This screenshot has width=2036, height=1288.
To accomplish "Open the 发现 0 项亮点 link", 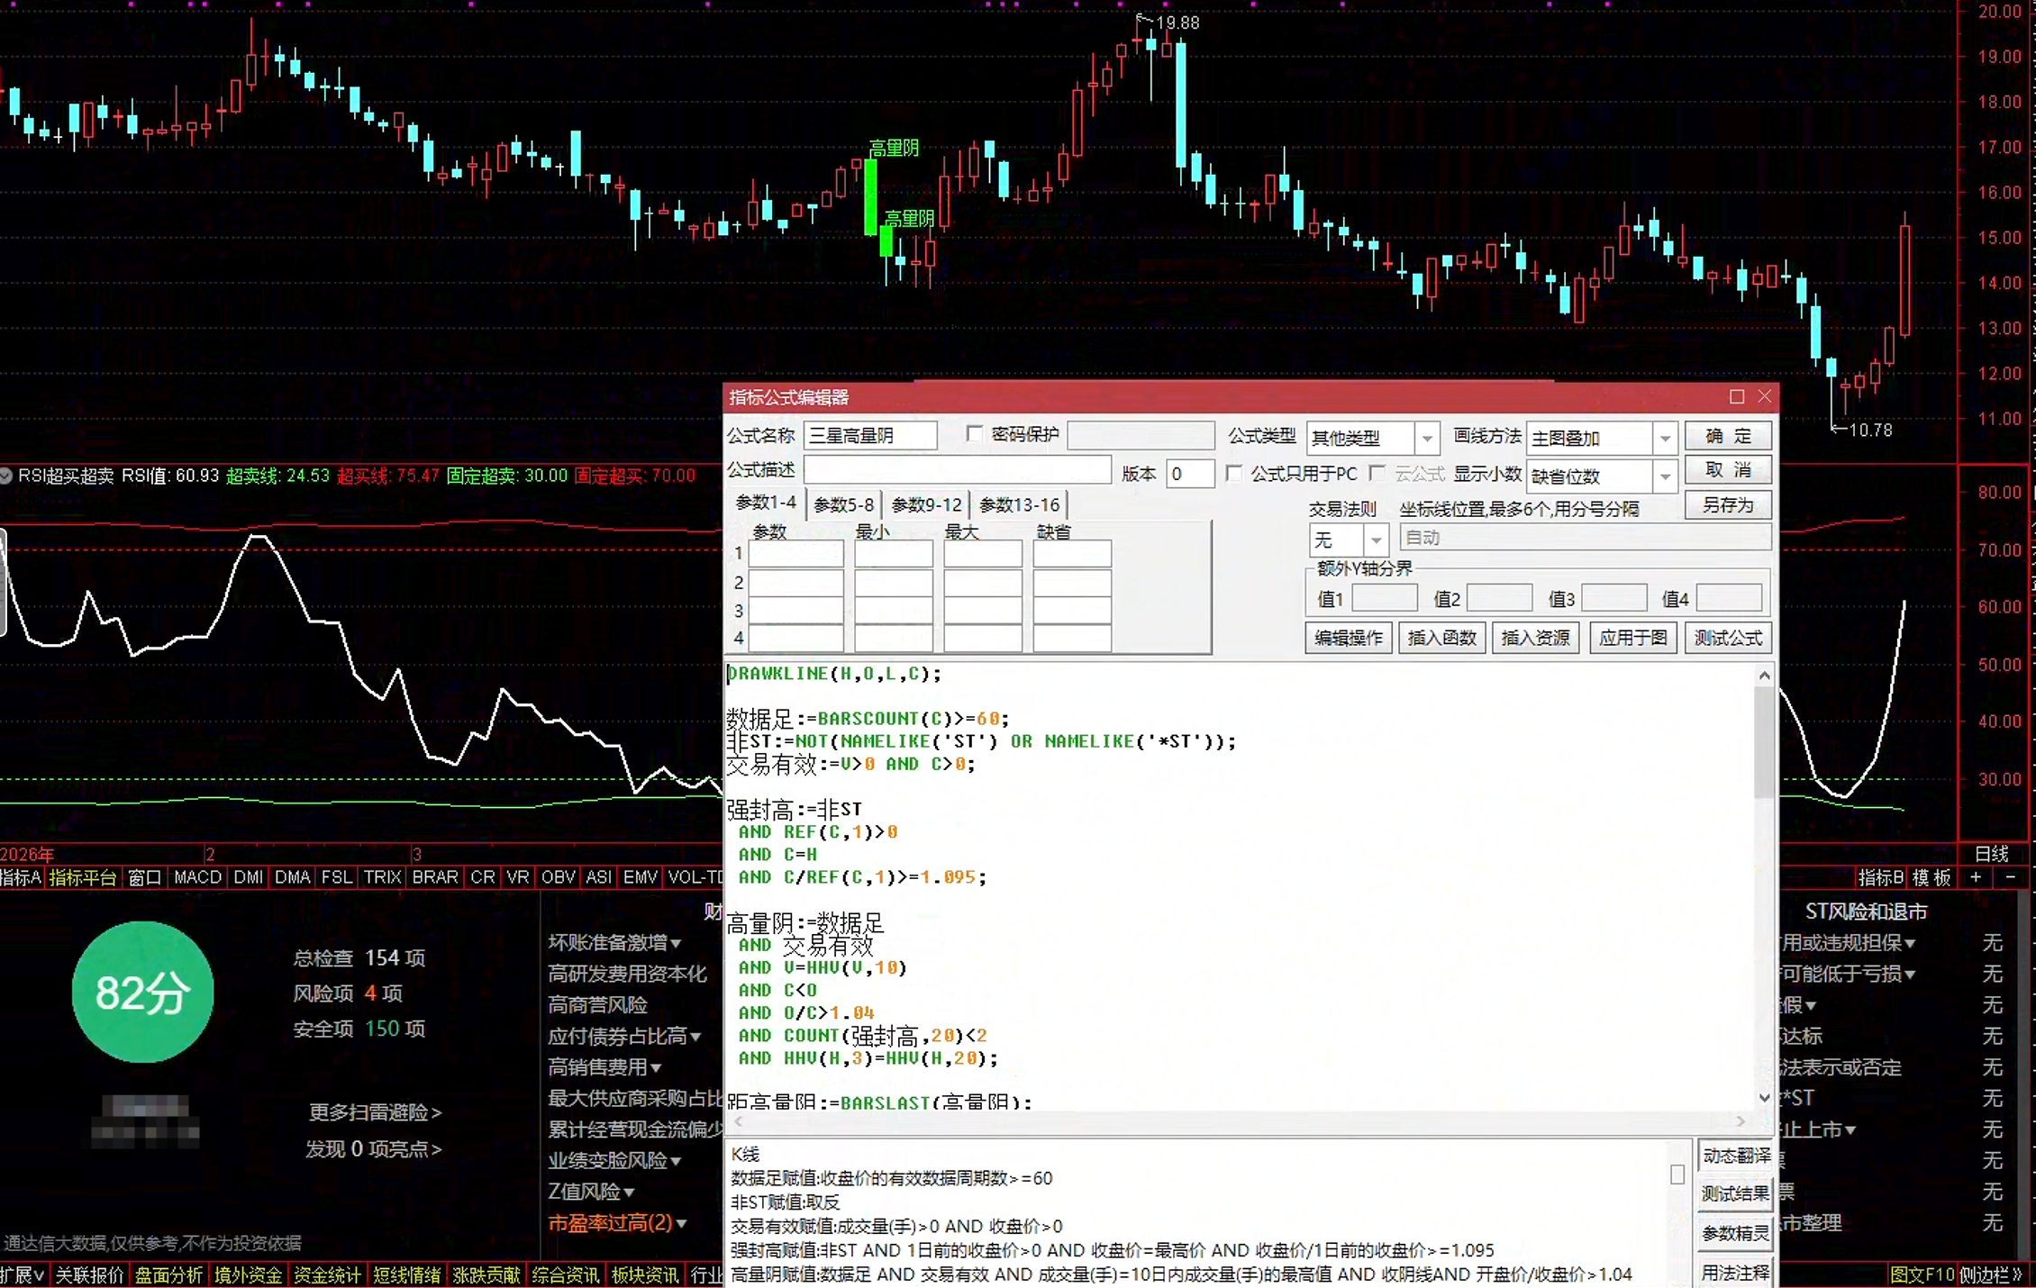I will [373, 1149].
